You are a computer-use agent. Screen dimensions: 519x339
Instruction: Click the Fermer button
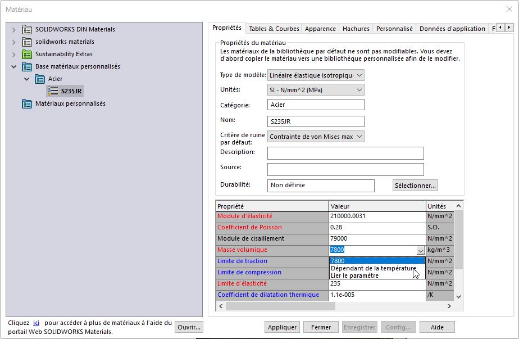tap(321, 327)
